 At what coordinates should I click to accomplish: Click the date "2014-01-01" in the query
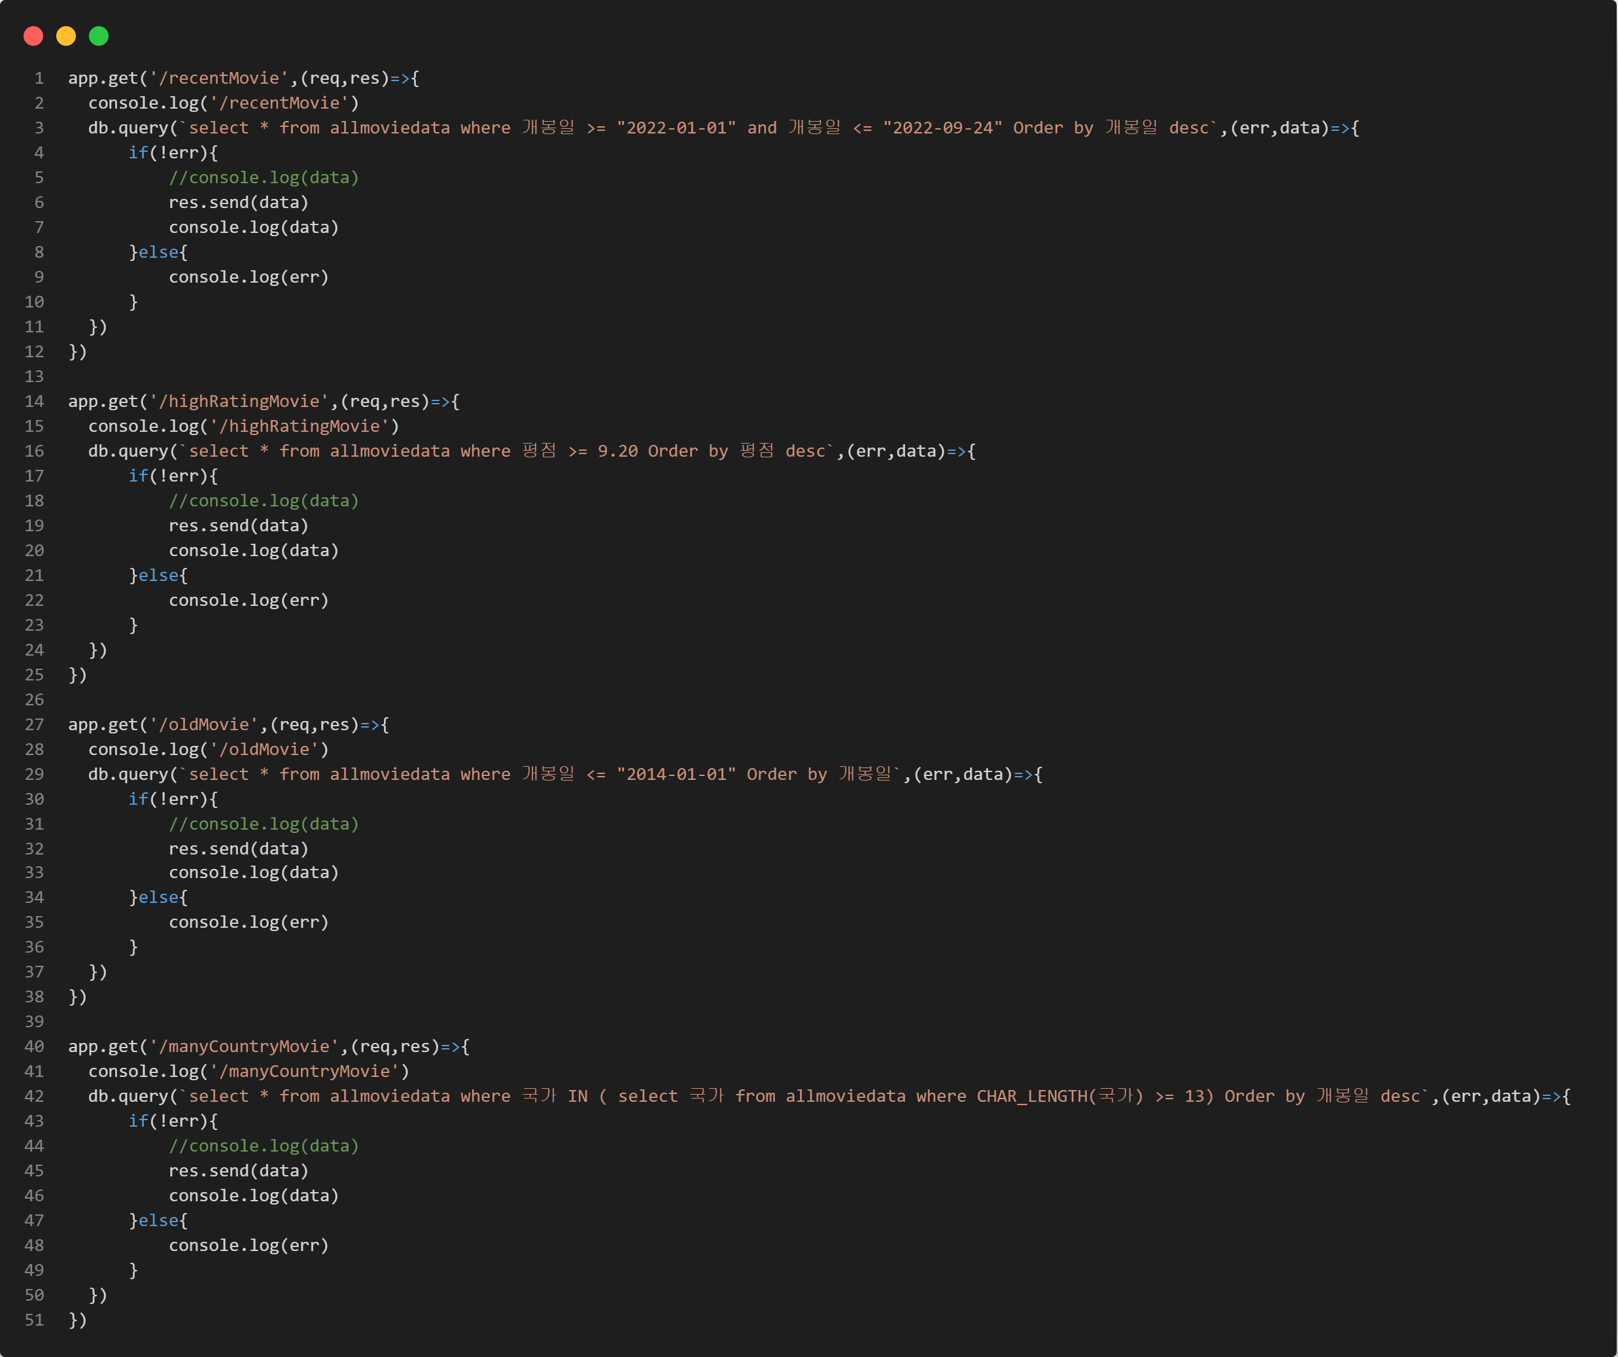pyautogui.click(x=676, y=774)
